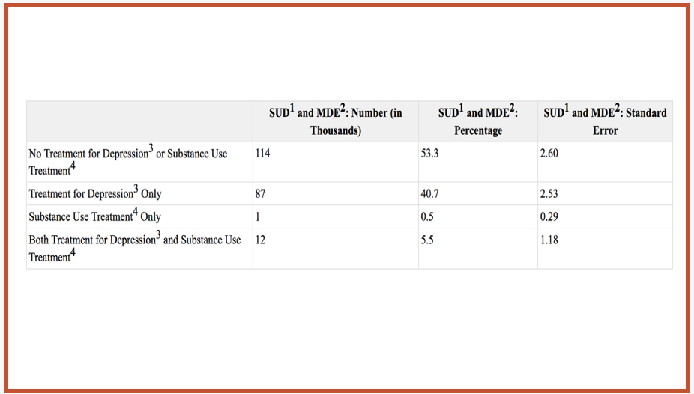
Task: Click the cell with percentage 0.5
Action: pos(478,216)
